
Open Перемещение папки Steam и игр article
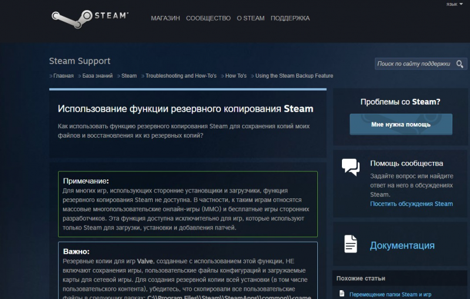point(390,294)
